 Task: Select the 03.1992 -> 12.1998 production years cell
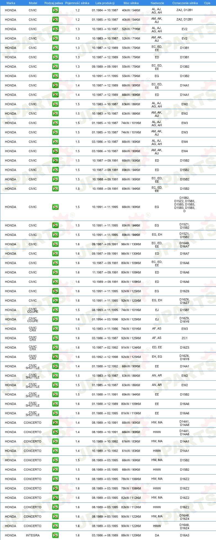tap(105, 357)
